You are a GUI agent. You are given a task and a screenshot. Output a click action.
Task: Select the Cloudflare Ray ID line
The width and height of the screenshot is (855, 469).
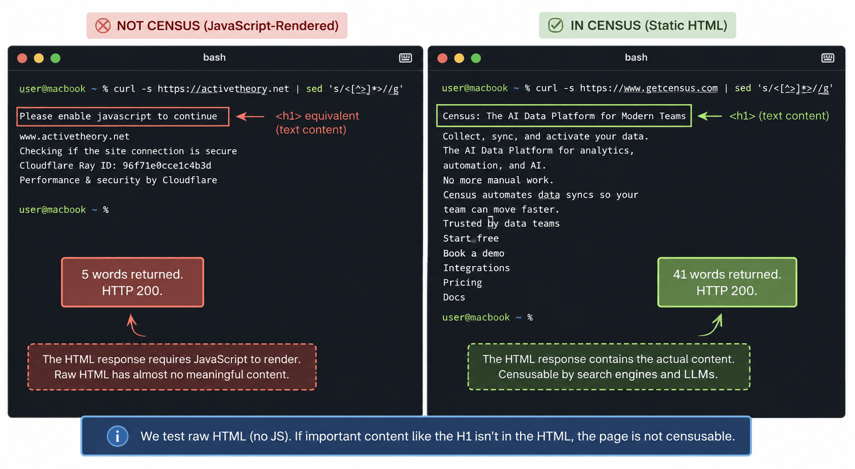tap(115, 166)
